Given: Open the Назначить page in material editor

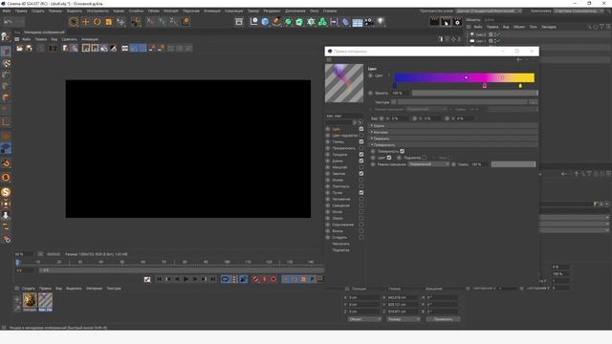Looking at the screenshot, I should [x=340, y=244].
